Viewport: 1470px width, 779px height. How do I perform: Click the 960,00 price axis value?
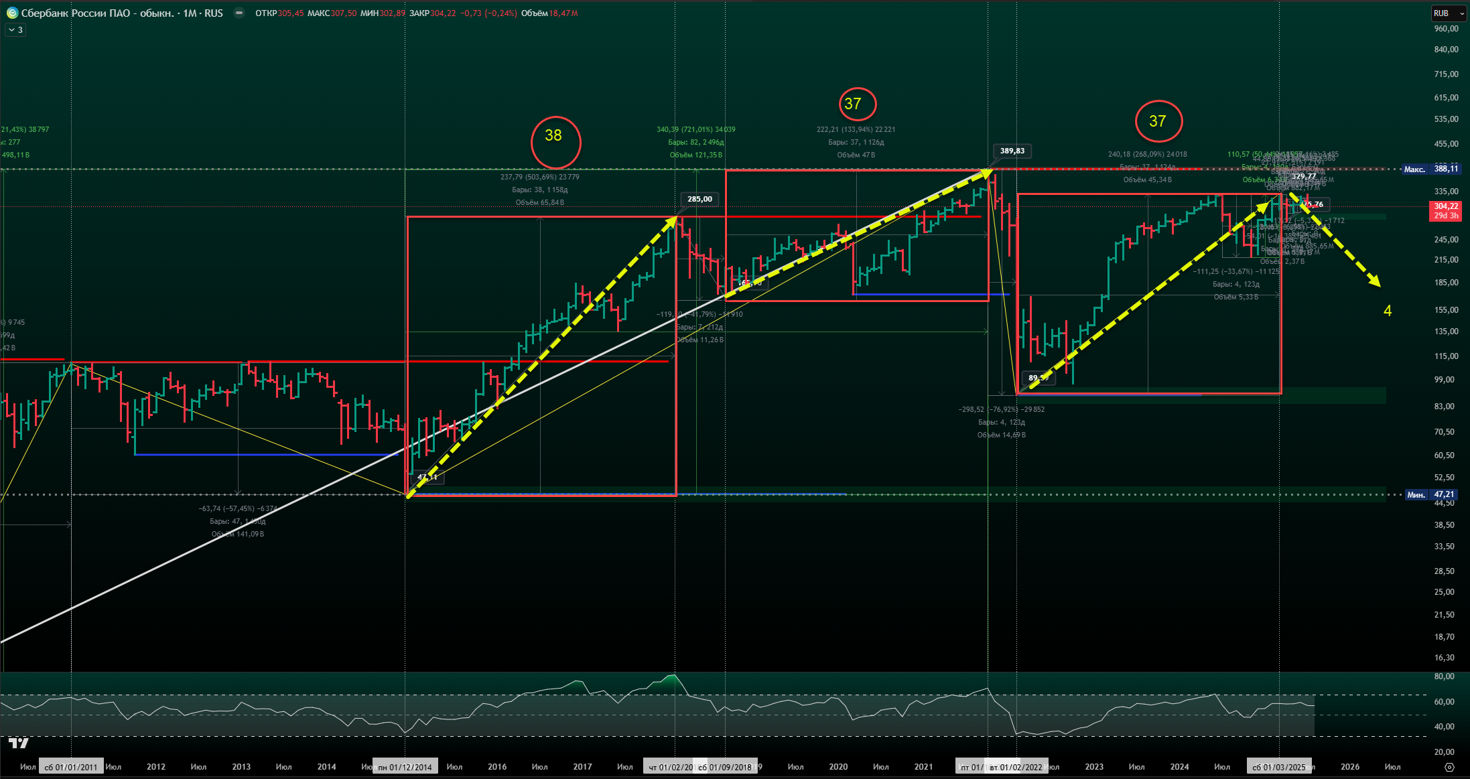[1446, 29]
